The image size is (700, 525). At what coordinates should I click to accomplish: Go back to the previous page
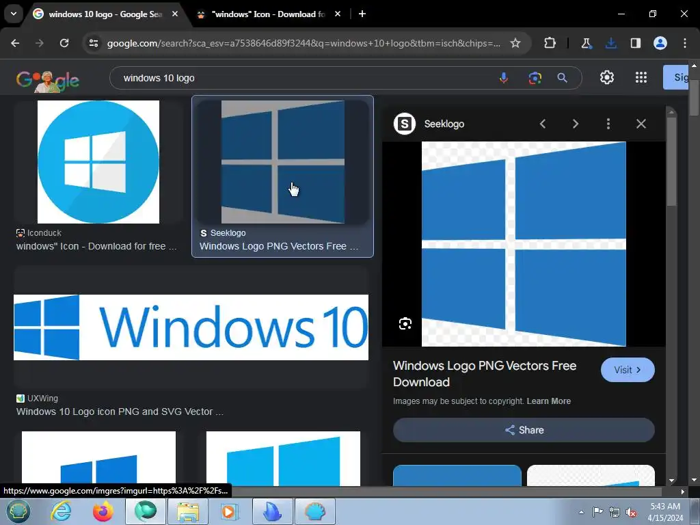pos(15,43)
